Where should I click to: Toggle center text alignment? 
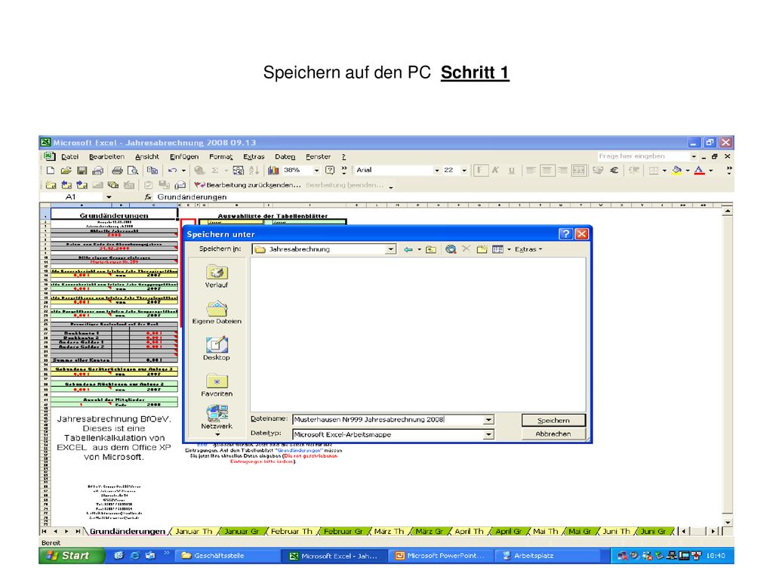click(x=547, y=170)
